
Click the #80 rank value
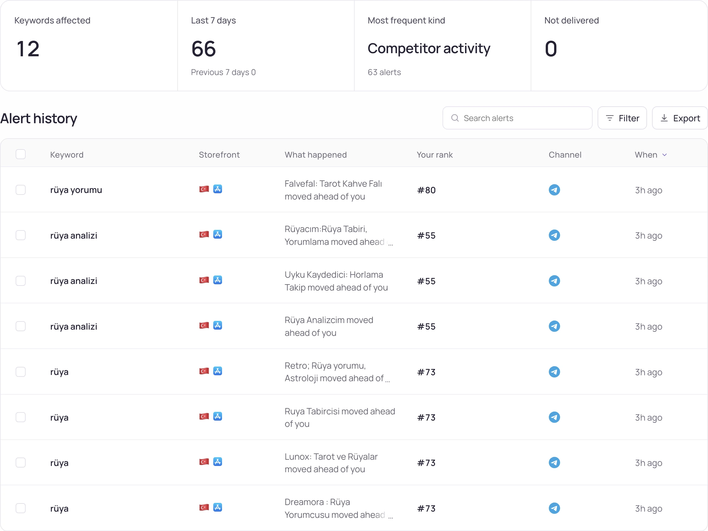click(426, 190)
